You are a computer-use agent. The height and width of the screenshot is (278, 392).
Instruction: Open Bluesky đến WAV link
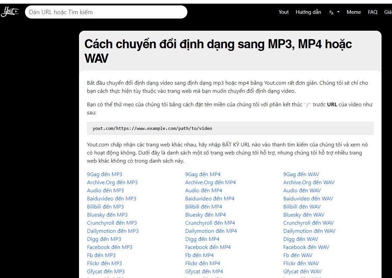coord(304,215)
